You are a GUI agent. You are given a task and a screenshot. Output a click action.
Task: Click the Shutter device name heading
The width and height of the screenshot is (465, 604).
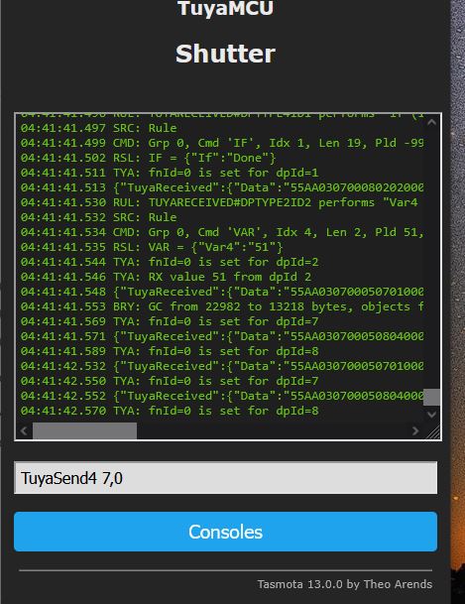226,54
